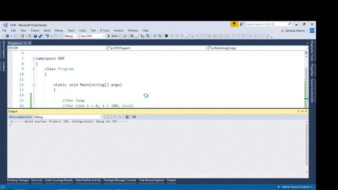The width and height of the screenshot is (338, 190).
Task: Collapse the namespace OOP code block
Action: click(34, 59)
